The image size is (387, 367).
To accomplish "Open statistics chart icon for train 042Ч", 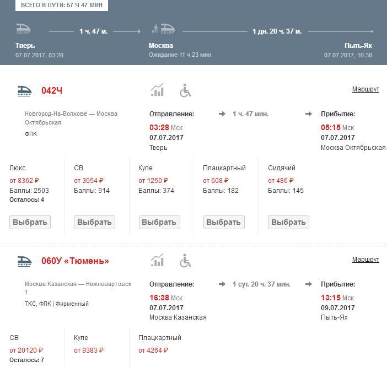I will point(158,90).
